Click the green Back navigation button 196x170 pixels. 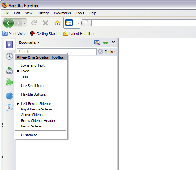click(x=8, y=23)
